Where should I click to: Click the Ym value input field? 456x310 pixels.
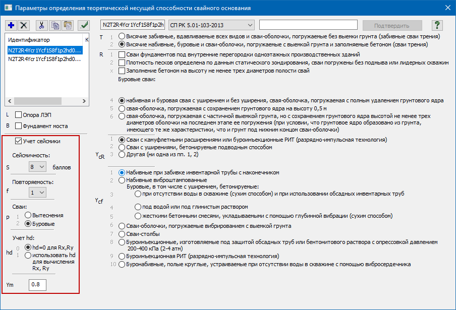[x=37, y=285]
